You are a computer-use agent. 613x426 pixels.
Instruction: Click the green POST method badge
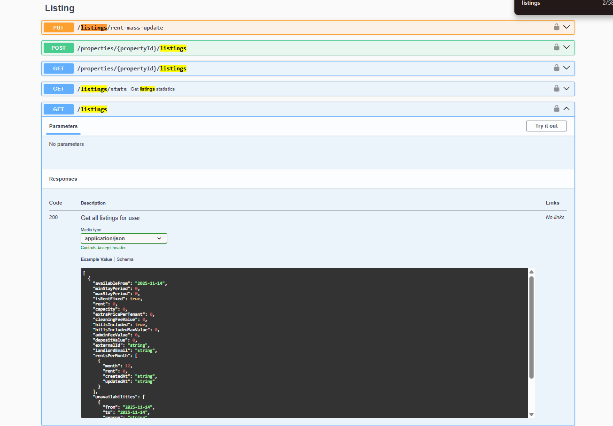[59, 48]
